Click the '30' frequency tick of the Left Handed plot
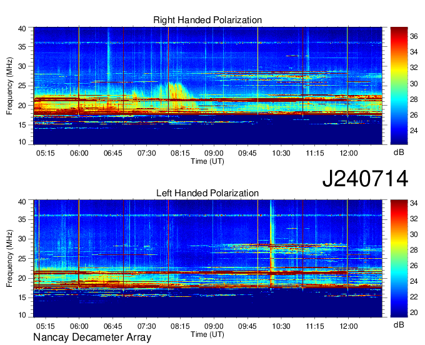The height and width of the screenshot is (345, 425). [22, 239]
